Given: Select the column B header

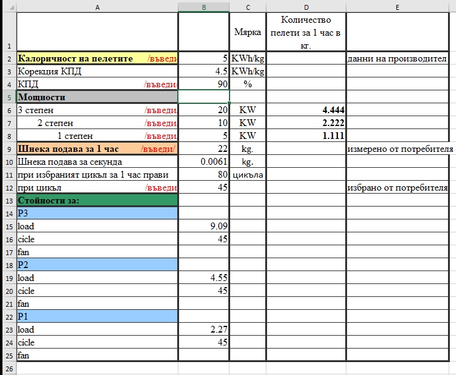Looking at the screenshot, I should pyautogui.click(x=203, y=6).
